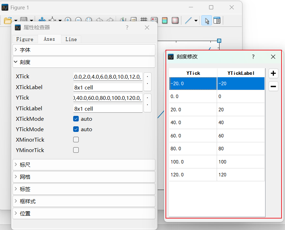Click the red dashed box icon

[175, 20]
